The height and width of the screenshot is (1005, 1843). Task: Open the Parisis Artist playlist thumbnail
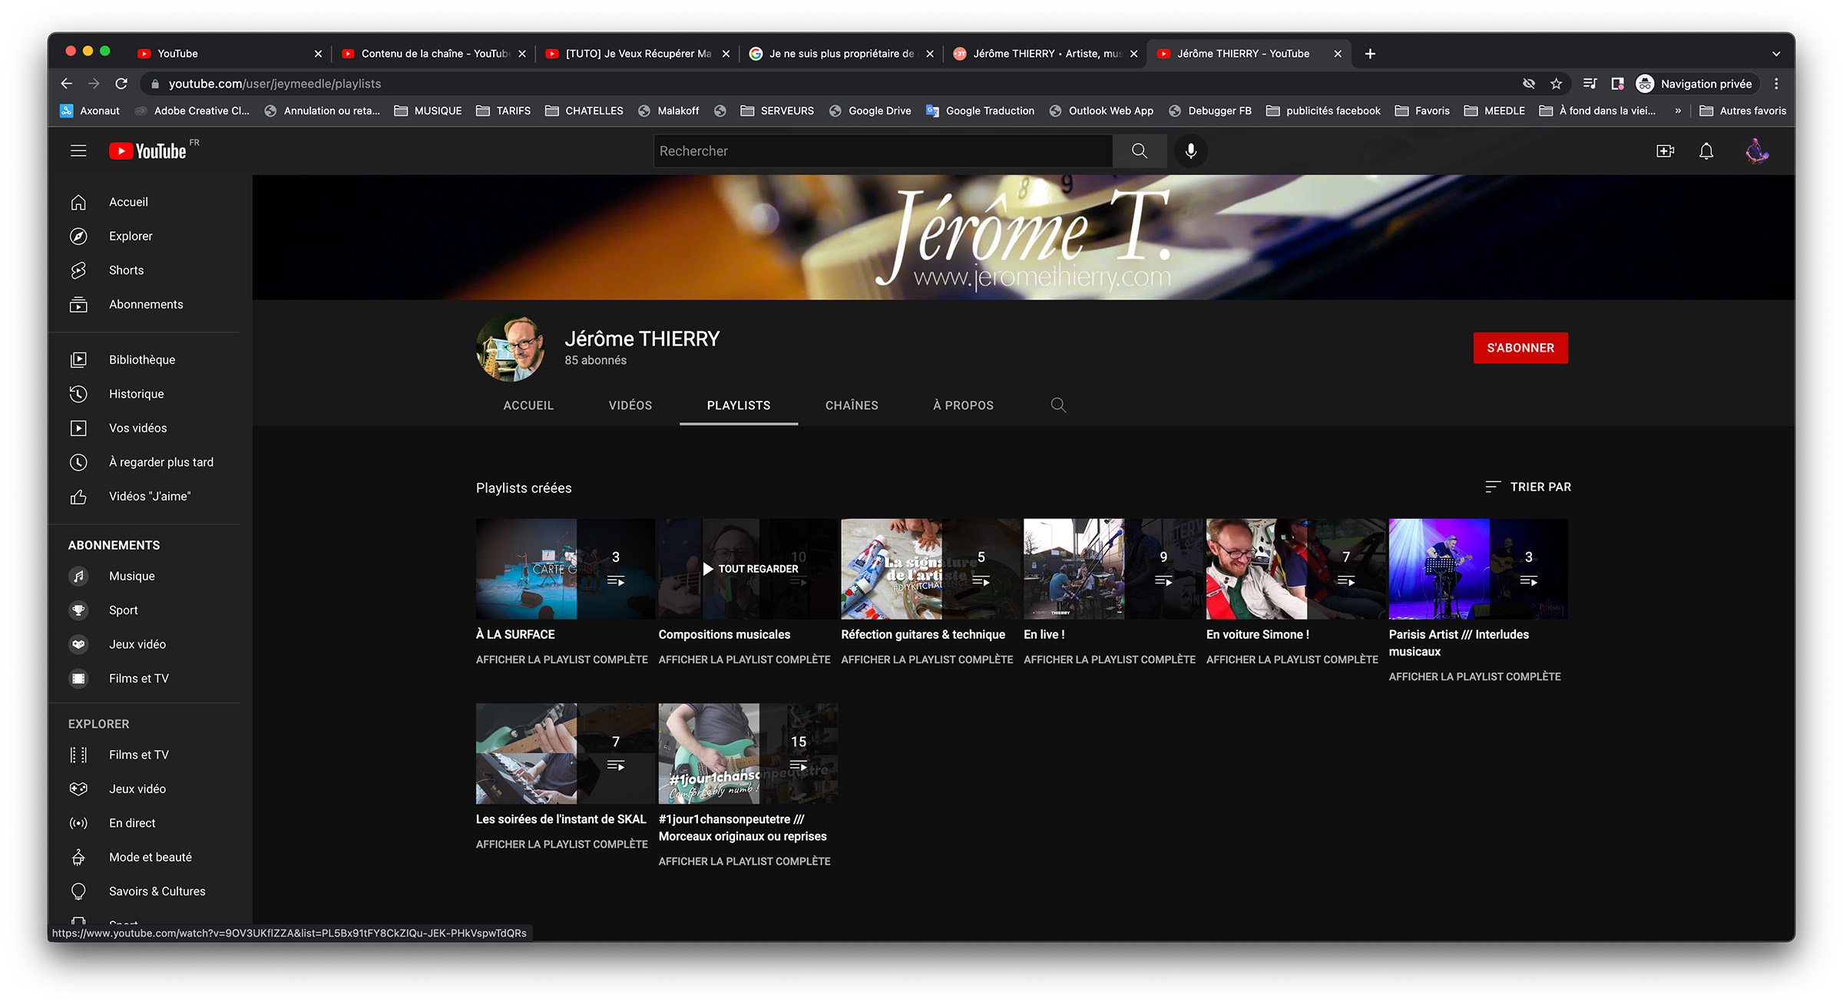click(x=1478, y=569)
